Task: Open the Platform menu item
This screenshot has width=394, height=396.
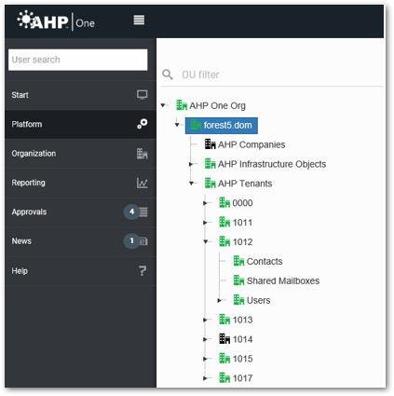Action: click(80, 124)
